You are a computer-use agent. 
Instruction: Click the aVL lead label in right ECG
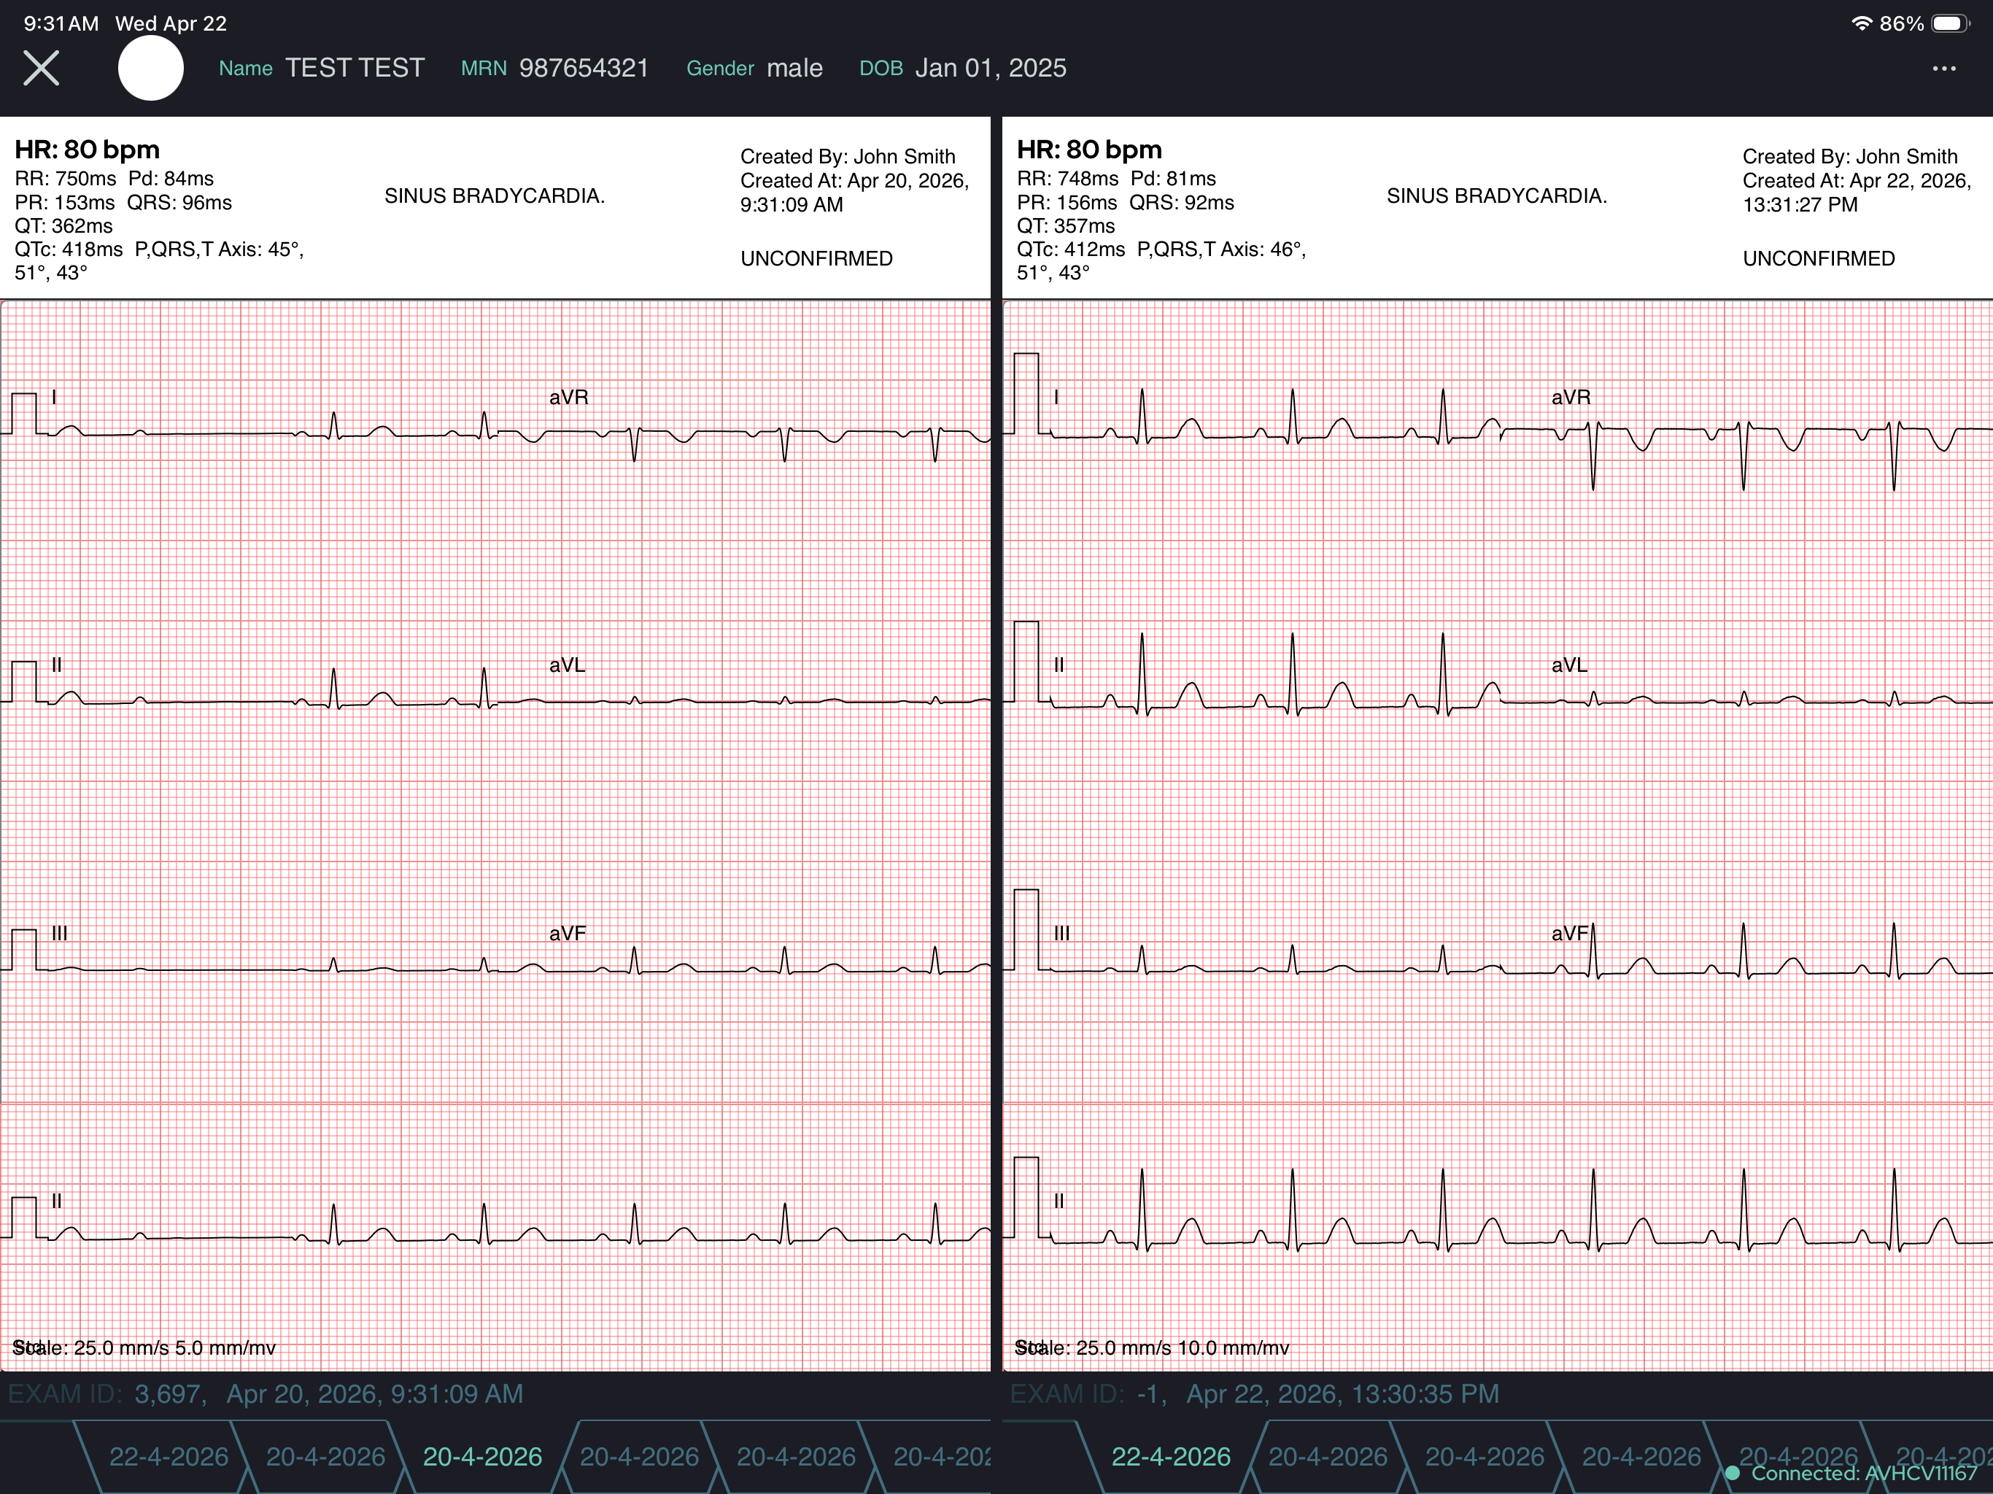(x=1568, y=665)
